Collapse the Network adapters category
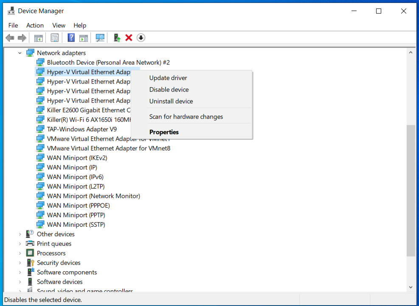 tap(20, 53)
